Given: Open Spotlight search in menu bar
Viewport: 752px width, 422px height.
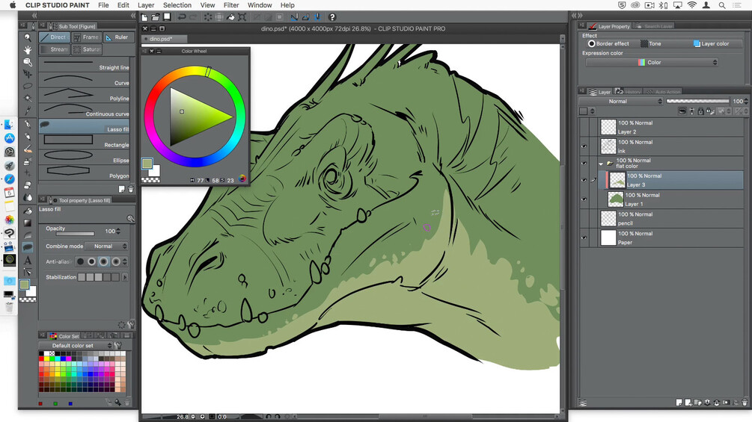Looking at the screenshot, I should 722,5.
